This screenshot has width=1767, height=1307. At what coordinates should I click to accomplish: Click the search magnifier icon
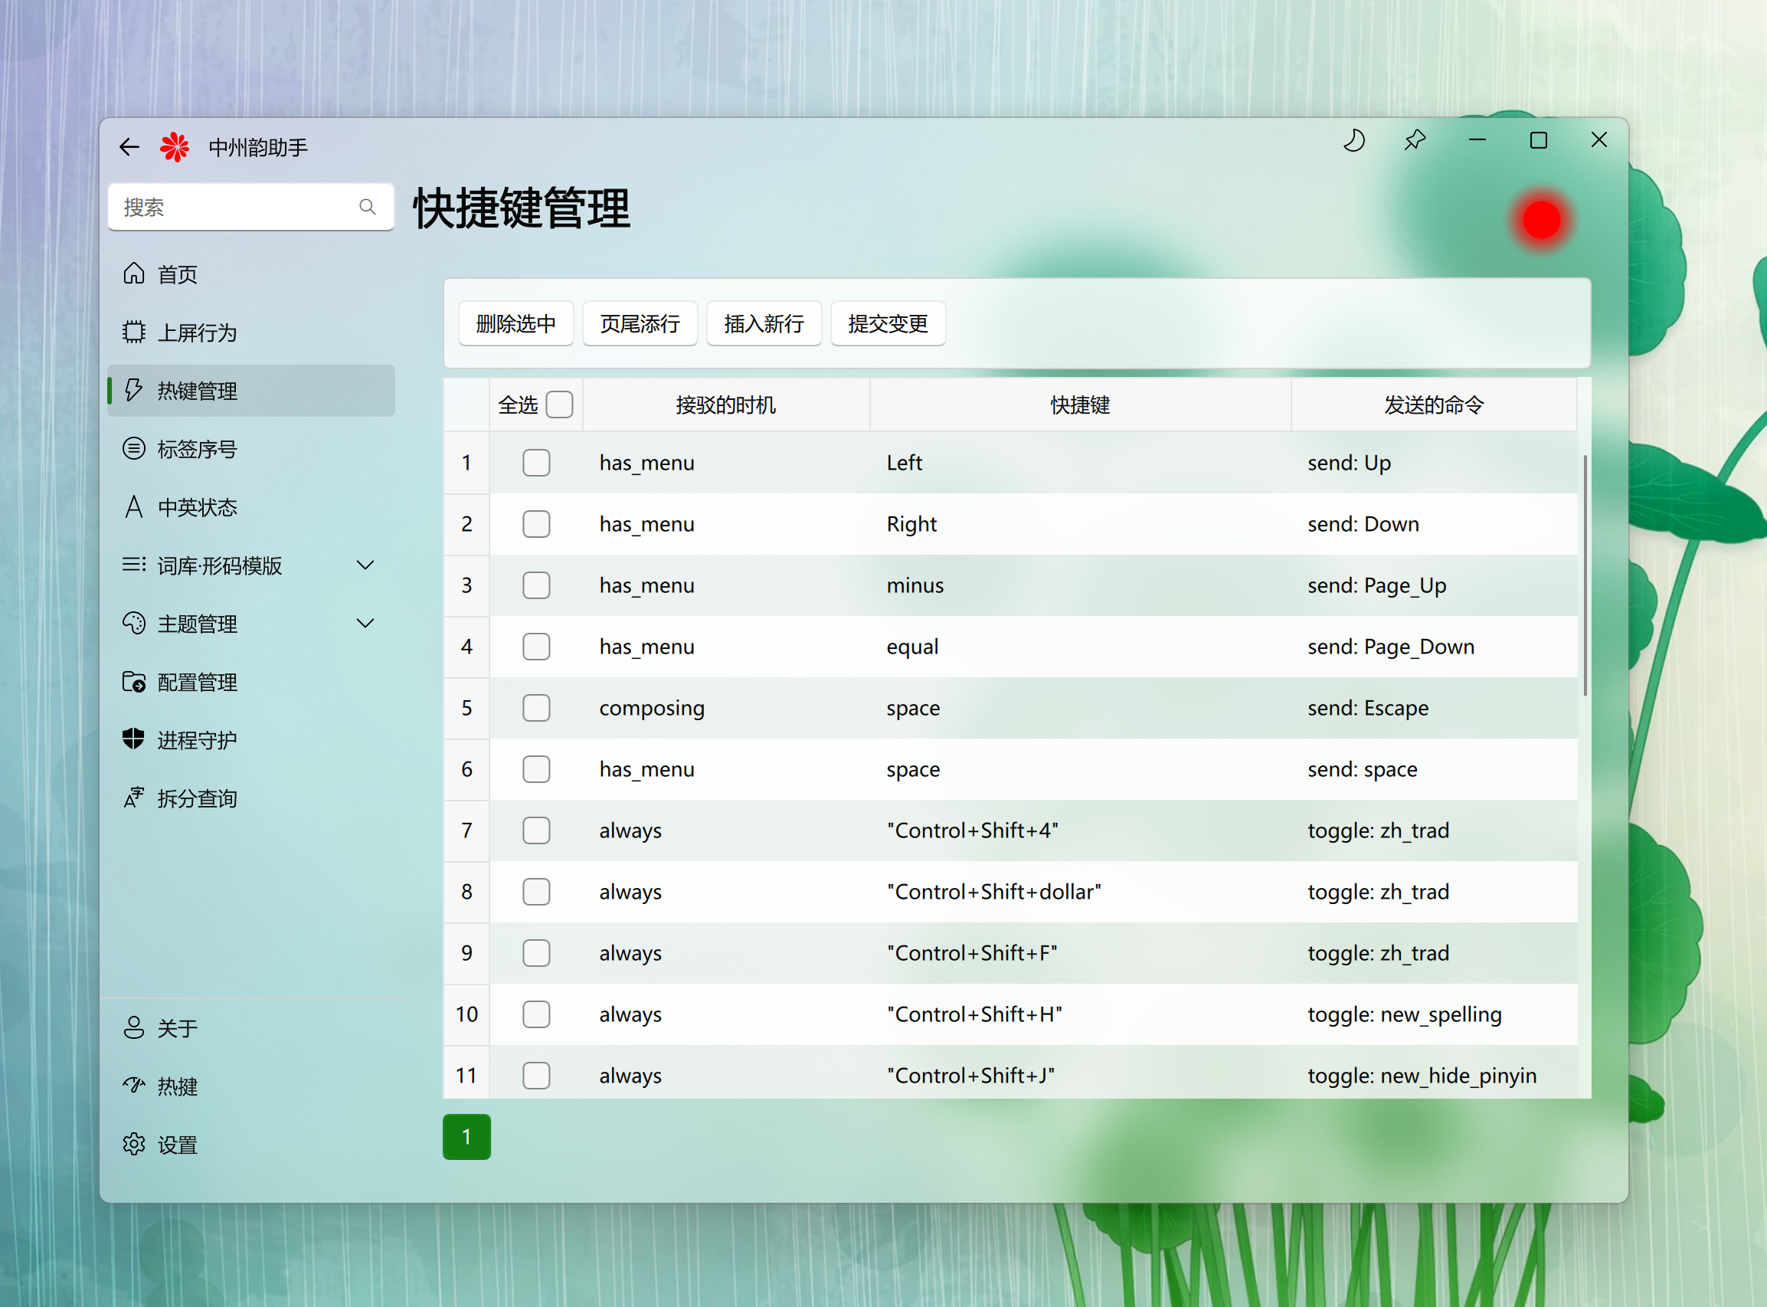(367, 208)
